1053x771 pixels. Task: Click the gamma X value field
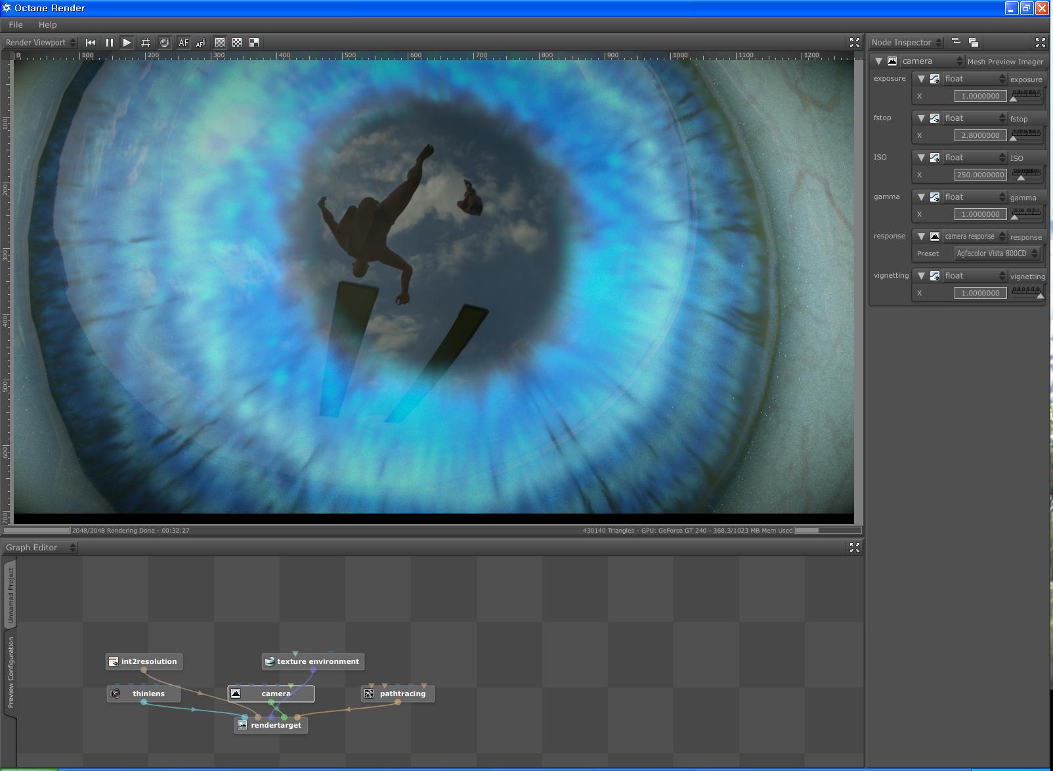[x=980, y=214]
